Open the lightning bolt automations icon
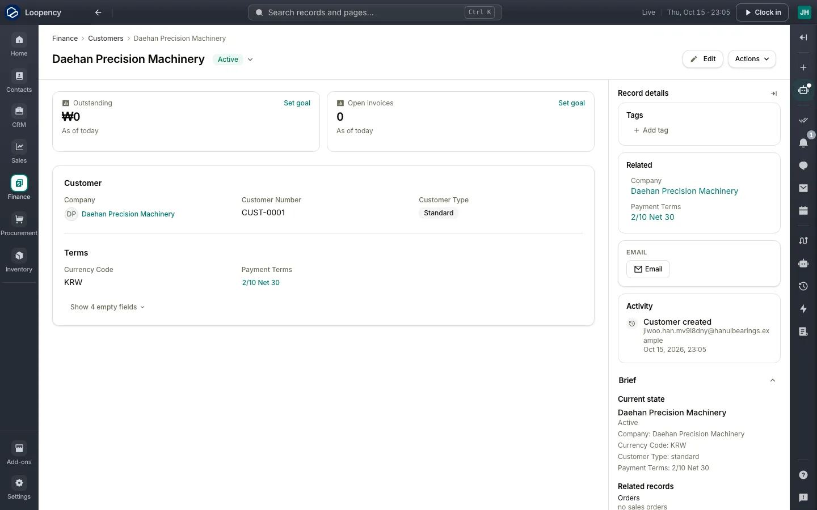This screenshot has height=510, width=817. (803, 309)
